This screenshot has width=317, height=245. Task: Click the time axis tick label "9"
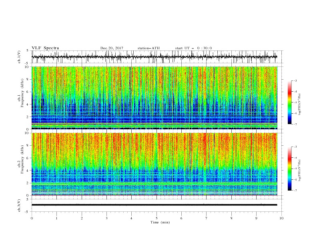256,218
